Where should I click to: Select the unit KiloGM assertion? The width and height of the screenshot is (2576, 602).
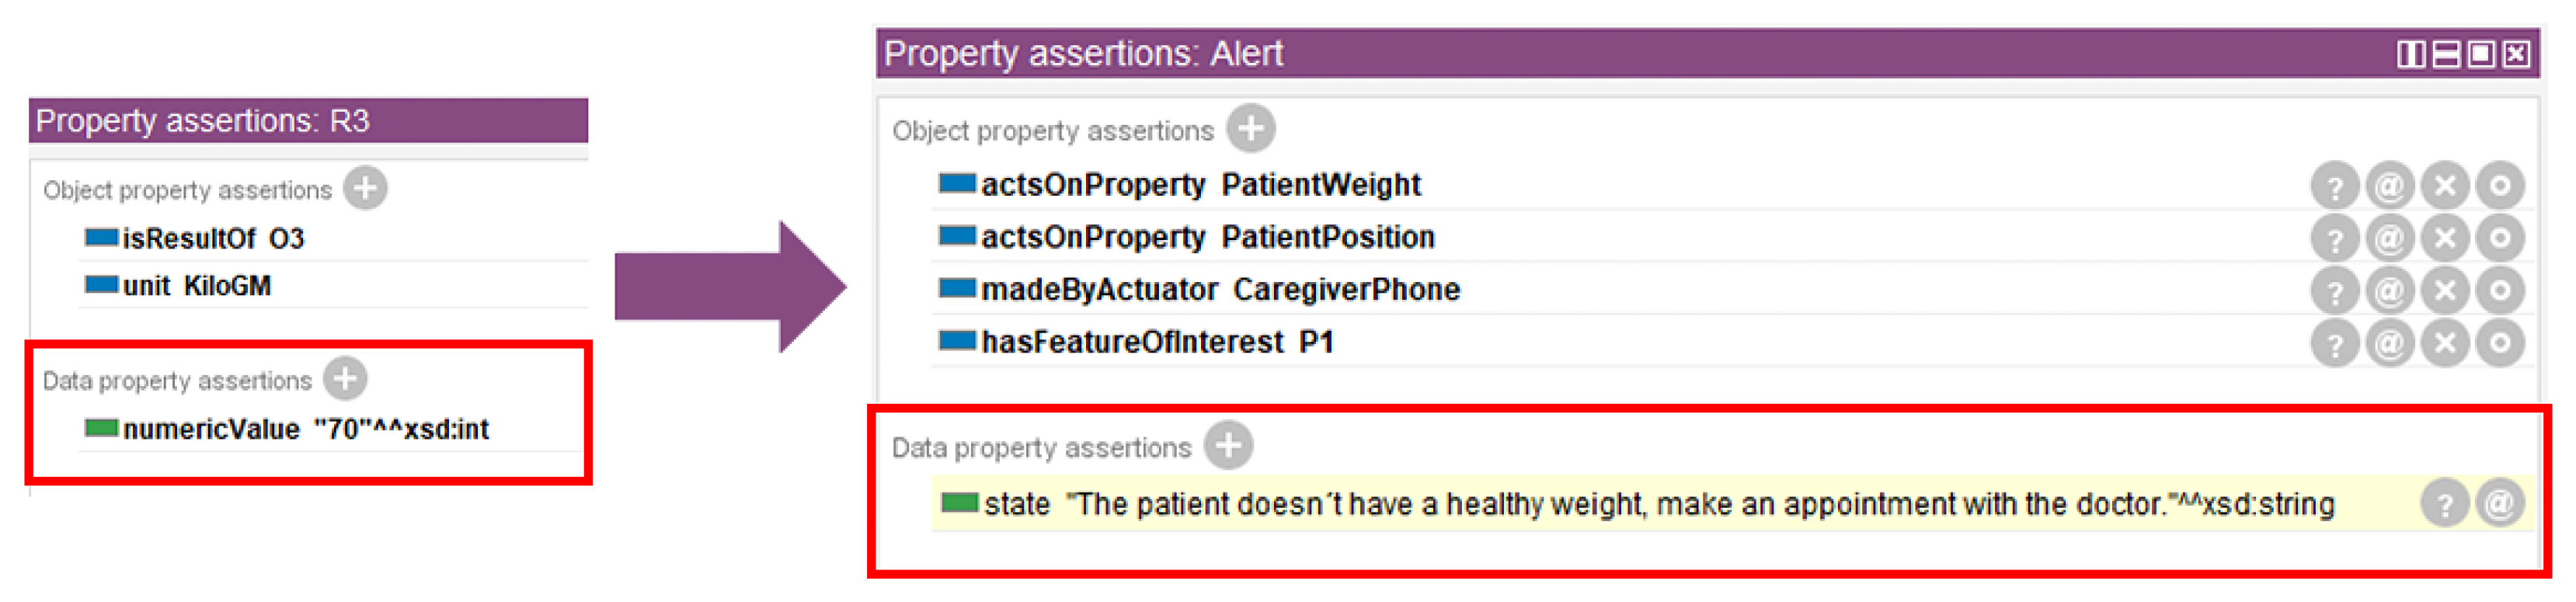196,286
